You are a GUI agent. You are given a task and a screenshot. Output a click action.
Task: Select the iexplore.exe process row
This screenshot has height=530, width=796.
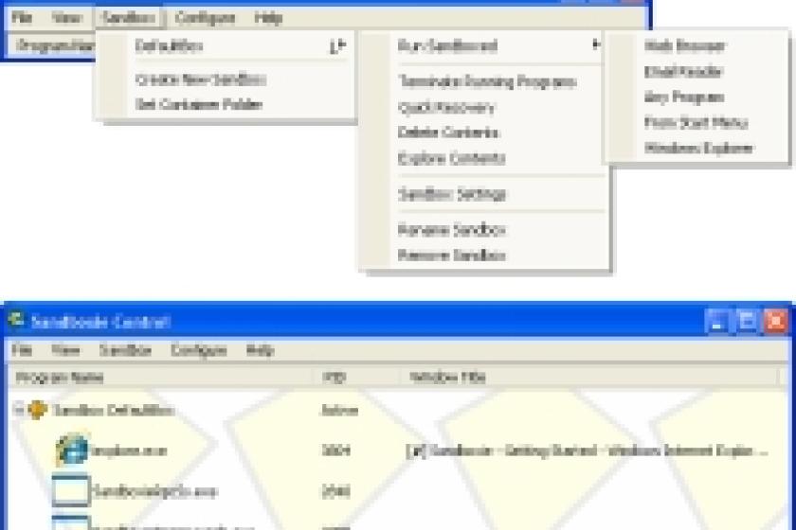pyautogui.click(x=398, y=450)
